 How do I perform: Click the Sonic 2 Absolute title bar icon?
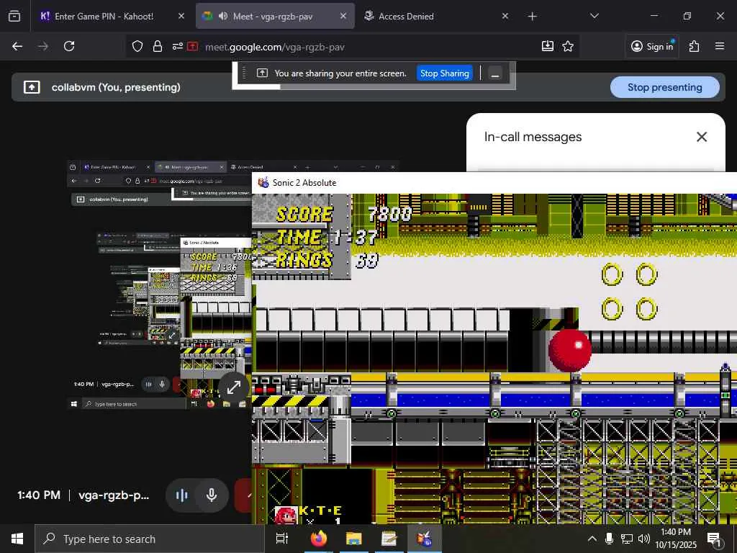[x=263, y=182]
